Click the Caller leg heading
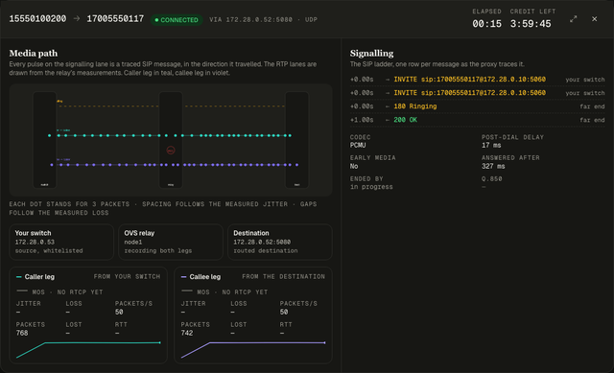This screenshot has width=614, height=373. (x=39, y=277)
